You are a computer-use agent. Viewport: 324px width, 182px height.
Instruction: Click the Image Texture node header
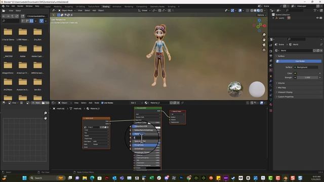tap(96, 118)
